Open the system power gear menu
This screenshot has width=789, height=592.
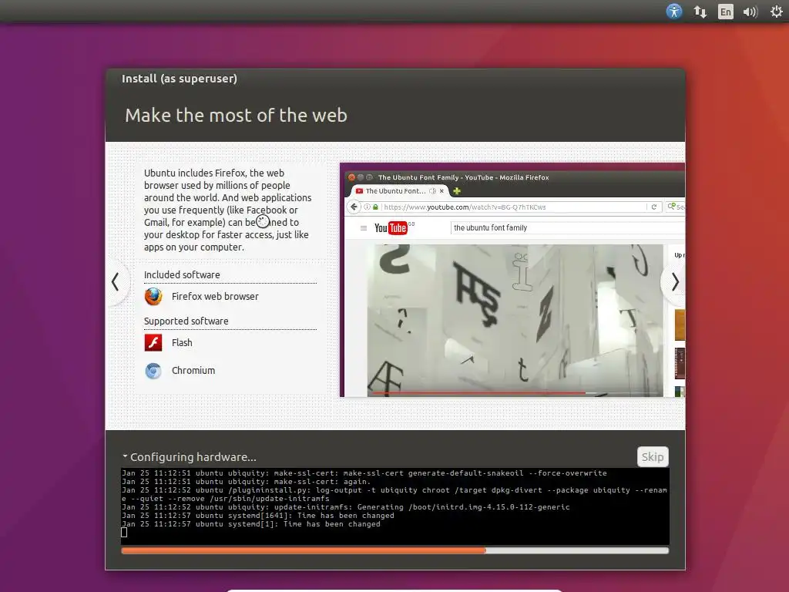pos(777,12)
